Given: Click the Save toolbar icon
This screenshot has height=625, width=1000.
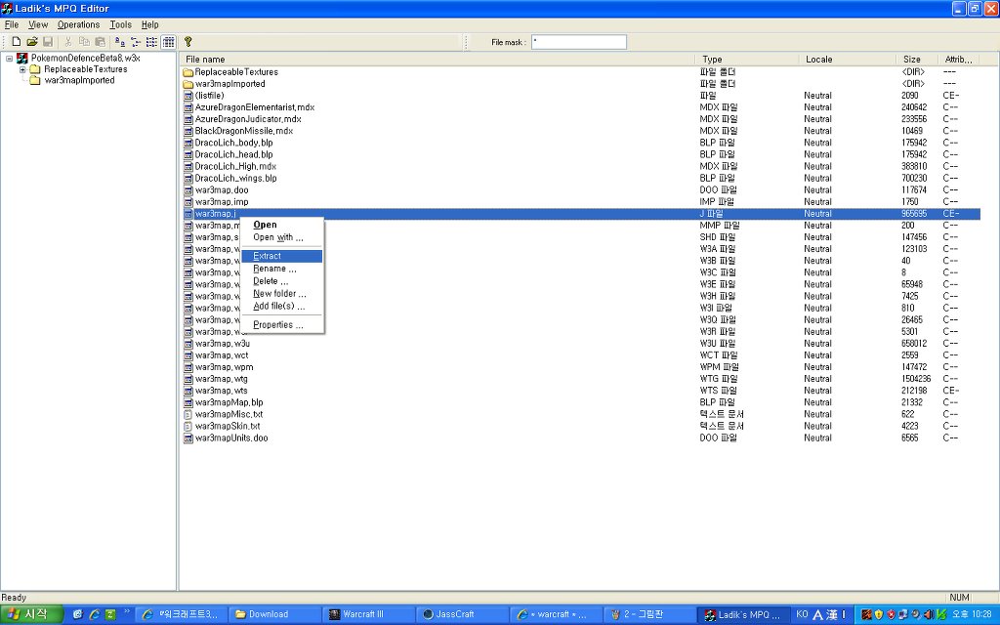Looking at the screenshot, I should coord(48,42).
